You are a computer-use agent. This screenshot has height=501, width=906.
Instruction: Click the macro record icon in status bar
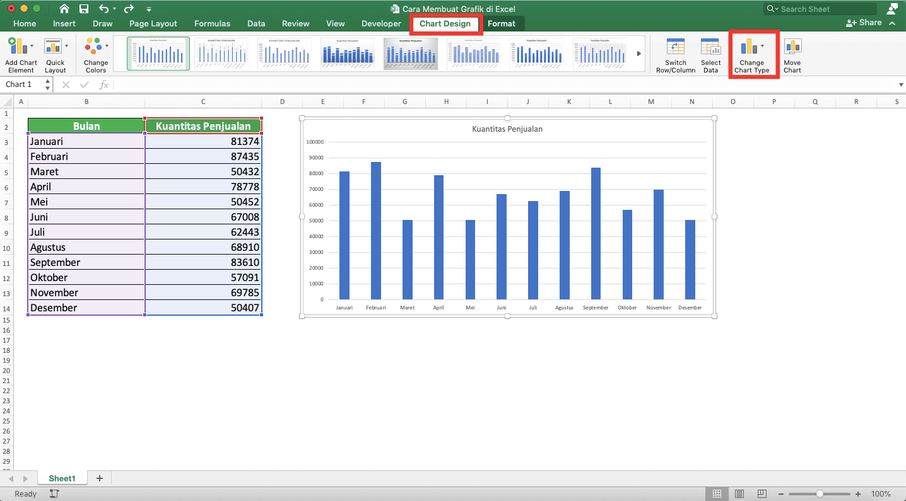pyautogui.click(x=54, y=494)
